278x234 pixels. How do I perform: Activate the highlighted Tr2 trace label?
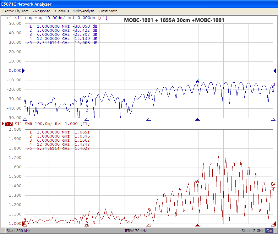coord(8,124)
